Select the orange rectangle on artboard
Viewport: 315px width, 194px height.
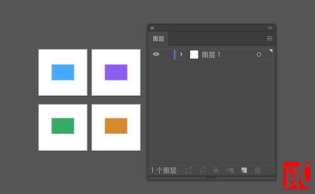point(116,126)
